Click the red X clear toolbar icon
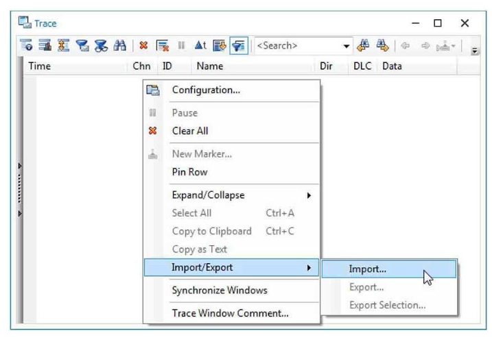The width and height of the screenshot is (492, 337). 143,46
